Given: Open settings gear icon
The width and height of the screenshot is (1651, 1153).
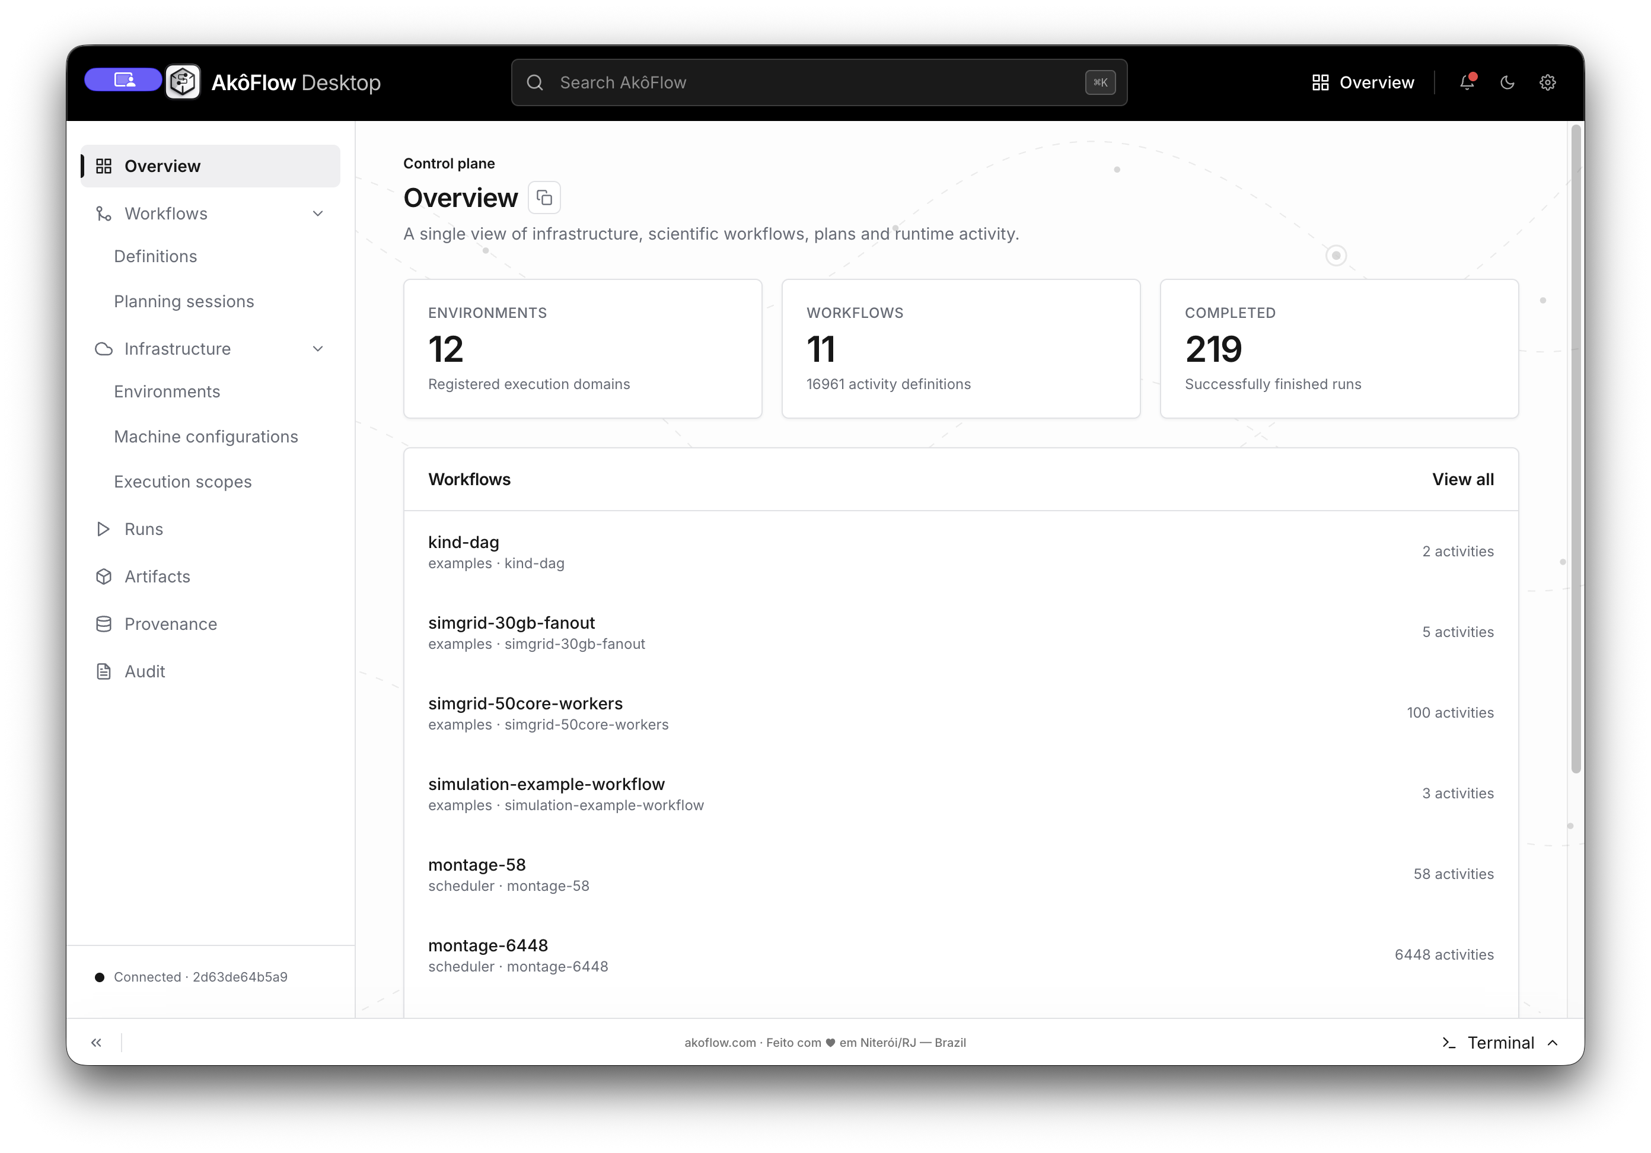Looking at the screenshot, I should click(x=1547, y=82).
